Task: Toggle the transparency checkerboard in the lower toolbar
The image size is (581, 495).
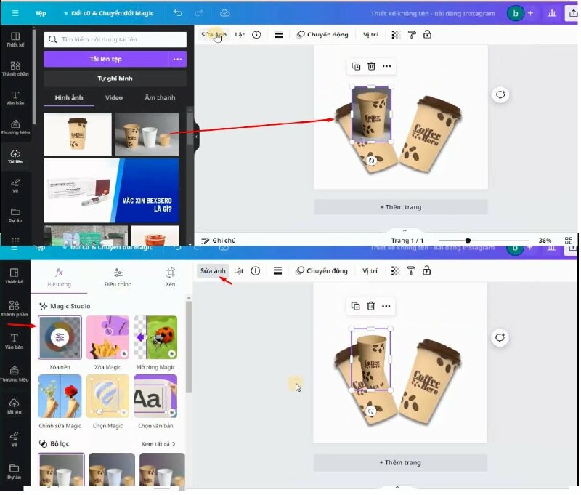Action: pos(396,271)
